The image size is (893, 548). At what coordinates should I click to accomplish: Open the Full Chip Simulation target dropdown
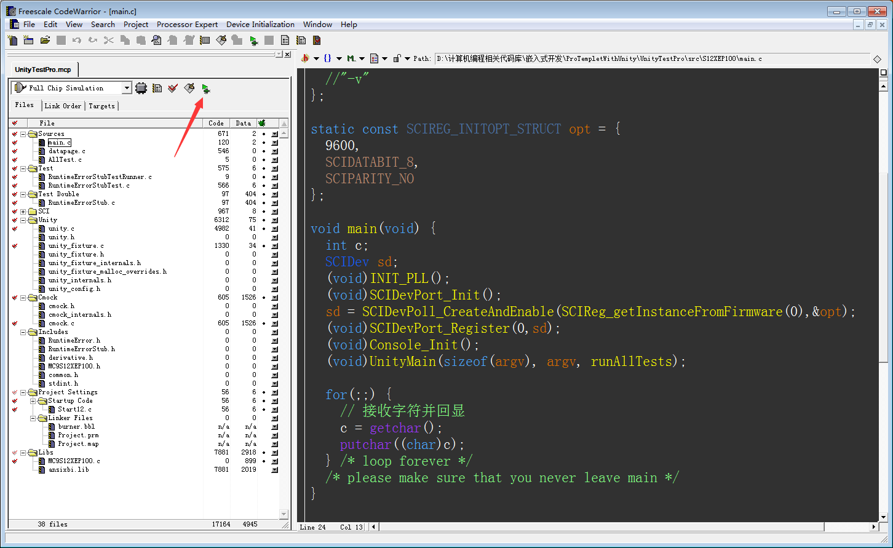coord(127,88)
